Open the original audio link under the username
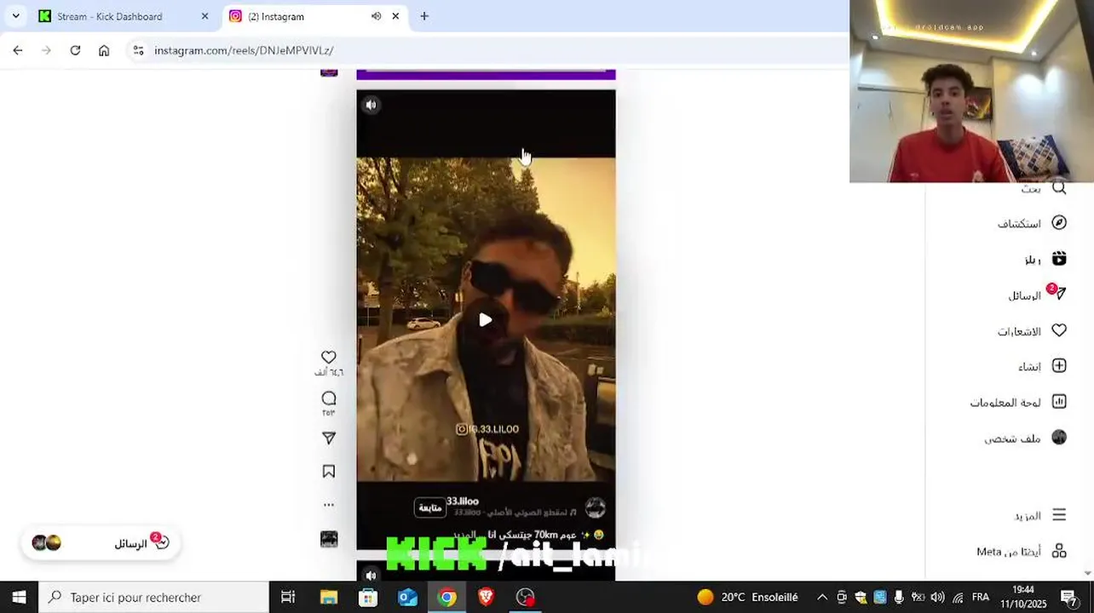The image size is (1094, 613). point(515,513)
